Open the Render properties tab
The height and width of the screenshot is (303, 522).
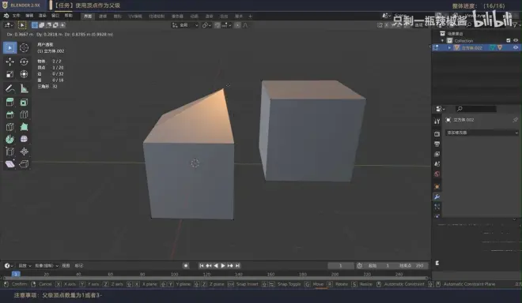[x=437, y=134]
